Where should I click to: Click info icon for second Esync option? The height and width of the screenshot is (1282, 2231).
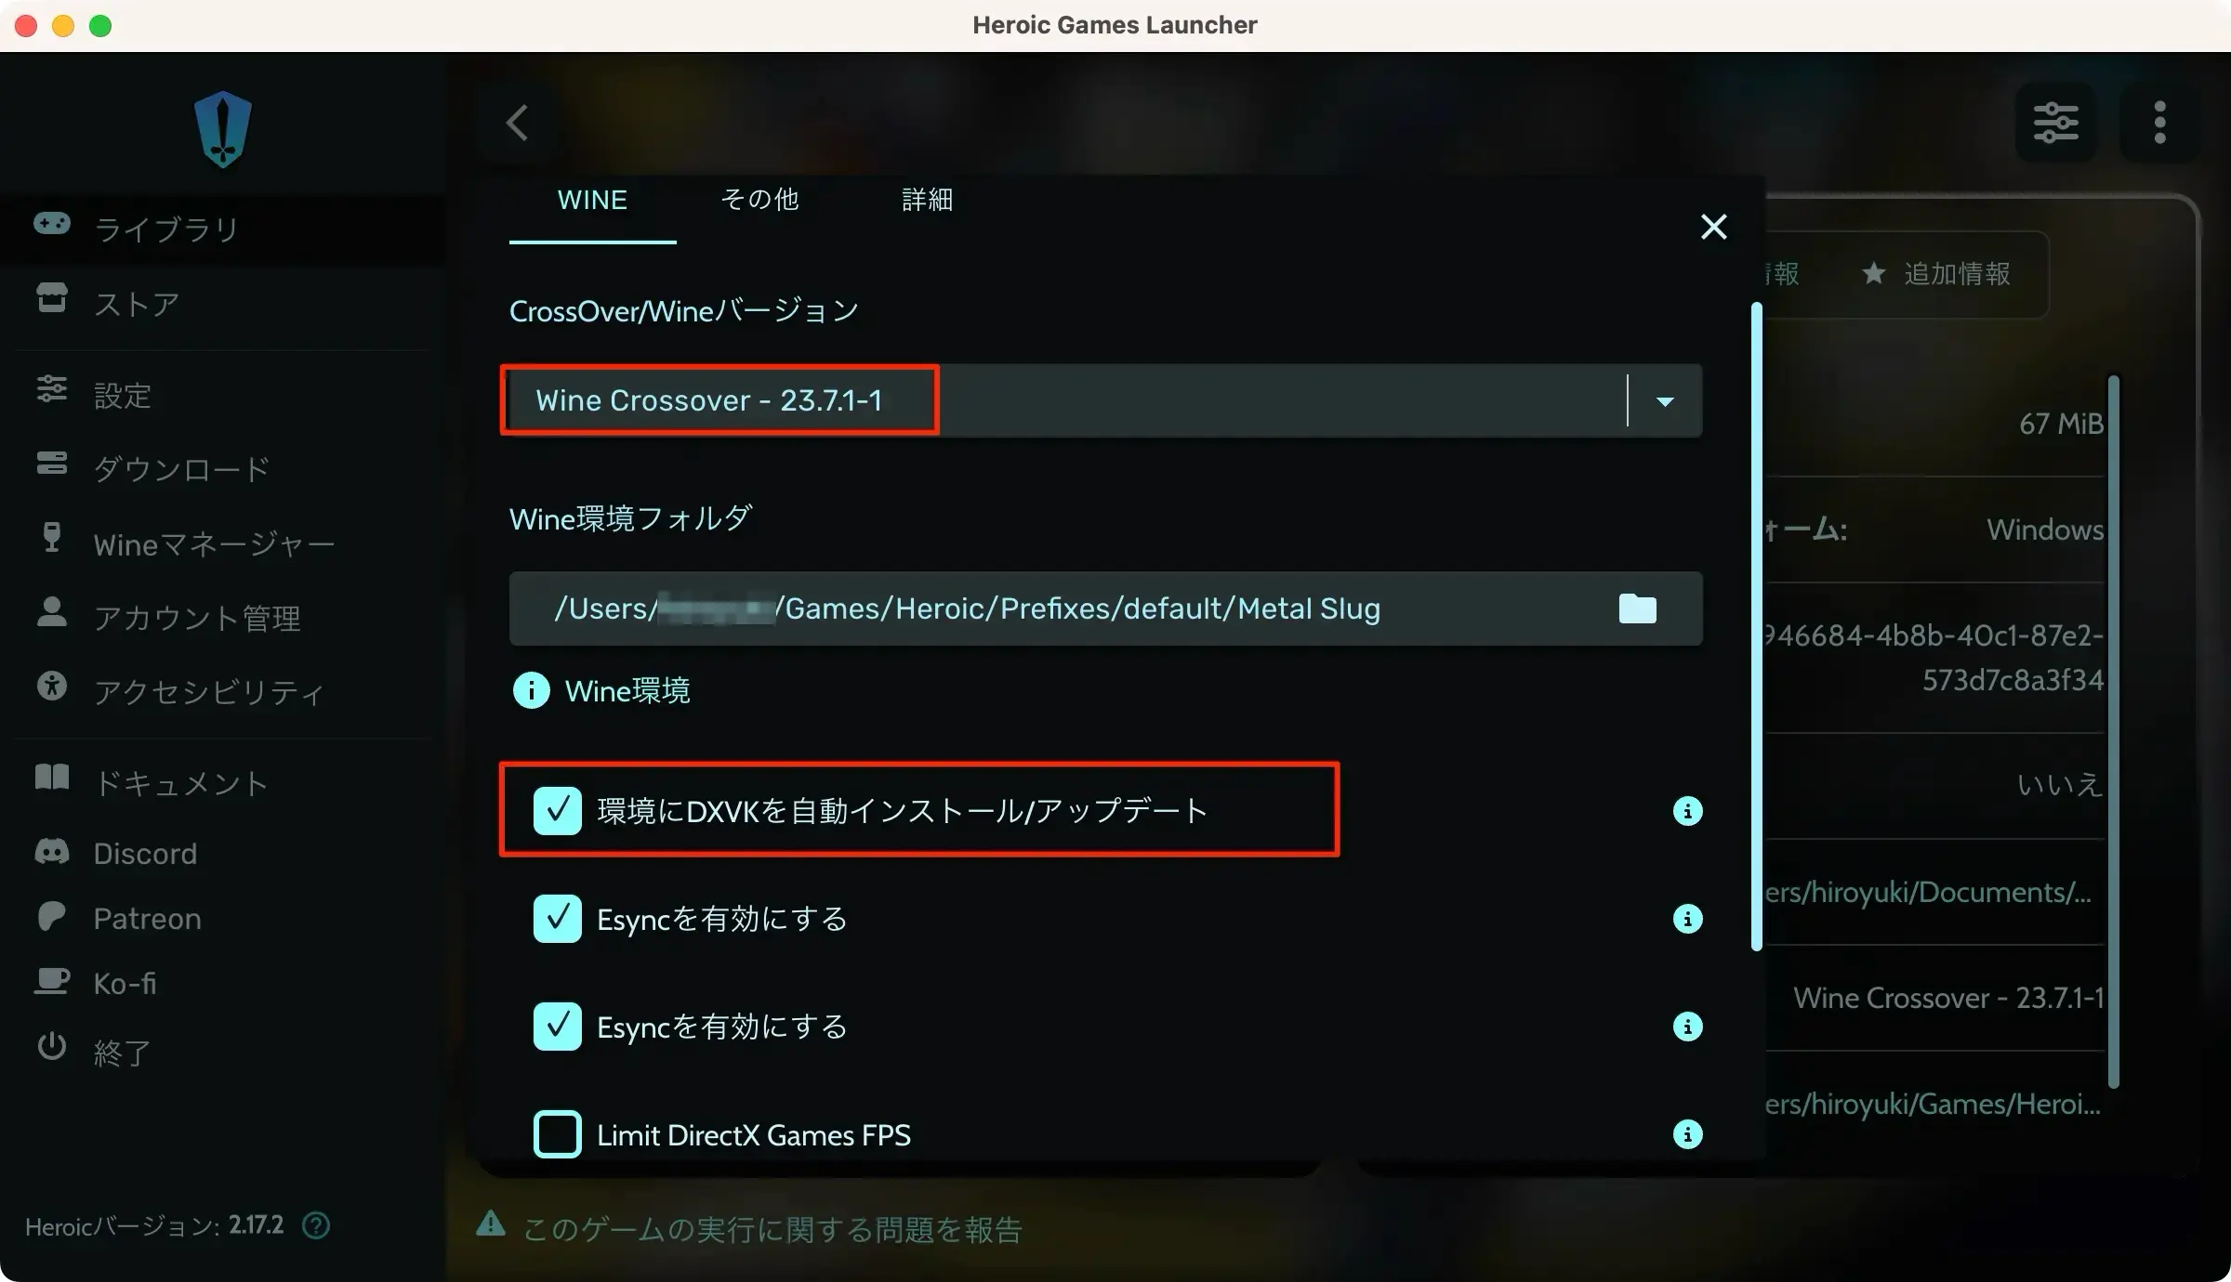pyautogui.click(x=1687, y=1027)
